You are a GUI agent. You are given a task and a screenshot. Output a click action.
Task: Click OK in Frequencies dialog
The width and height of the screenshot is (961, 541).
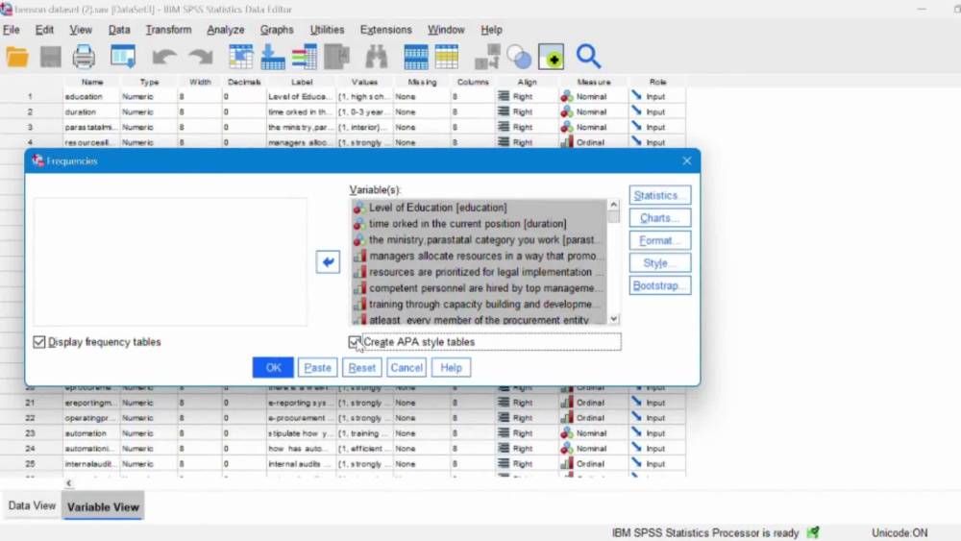273,368
